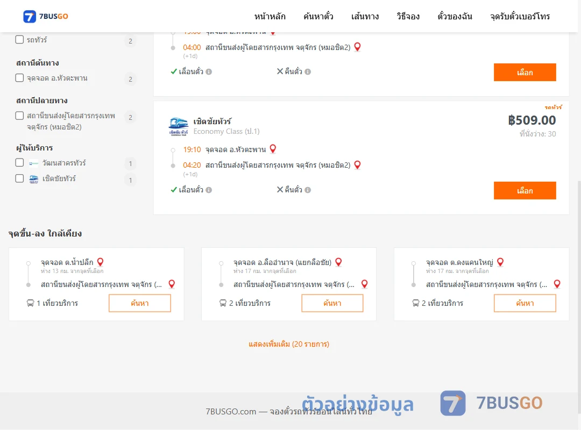Image resolution: width=581 pixels, height=430 pixels.
Task: Search trips from จุดจอด ต.ดงแคนใหญ่
Action: (525, 303)
